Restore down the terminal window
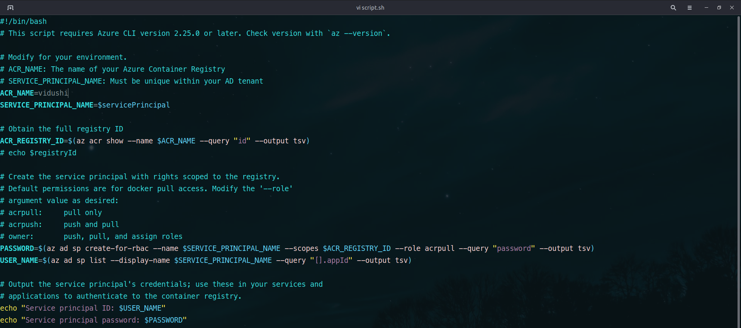 [x=719, y=8]
